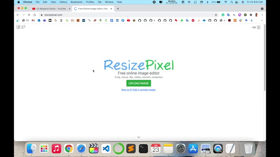This screenshot has height=157, width=280.
Task: Open the Extensions puzzle piece menu
Action: tap(251, 15)
